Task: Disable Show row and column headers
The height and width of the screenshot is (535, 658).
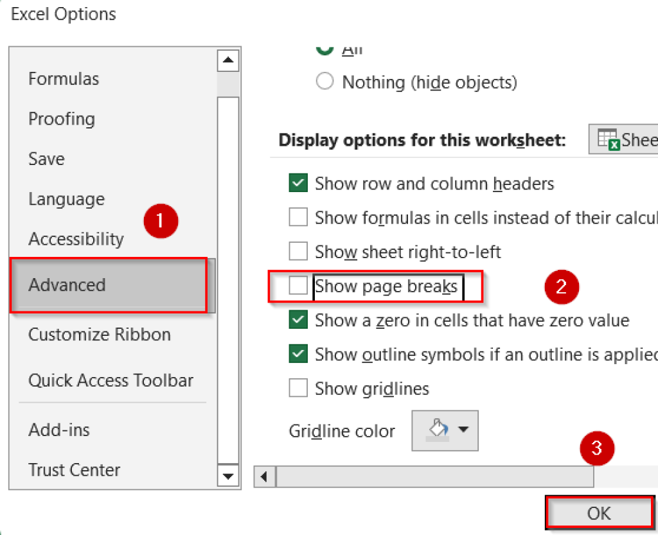Action: tap(298, 183)
